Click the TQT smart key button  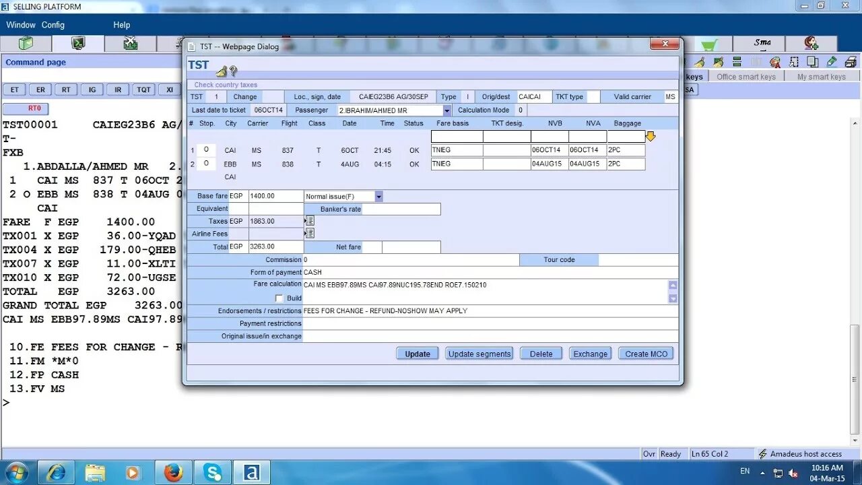(x=143, y=90)
